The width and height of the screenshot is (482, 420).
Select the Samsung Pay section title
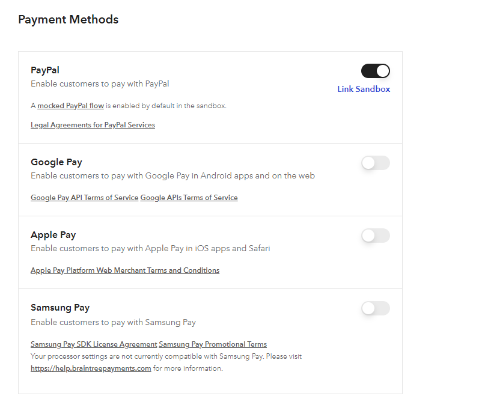pyautogui.click(x=60, y=308)
